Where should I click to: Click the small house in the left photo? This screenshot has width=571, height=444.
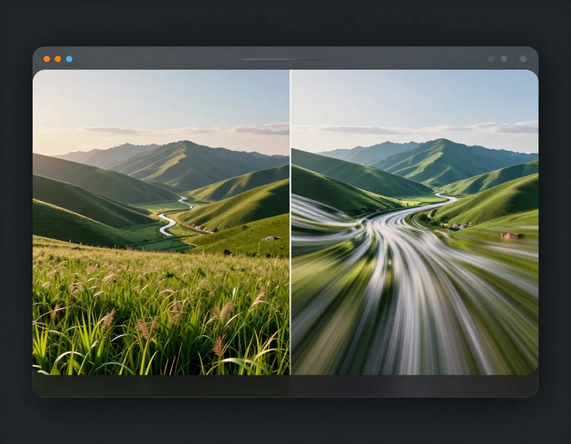point(270,238)
